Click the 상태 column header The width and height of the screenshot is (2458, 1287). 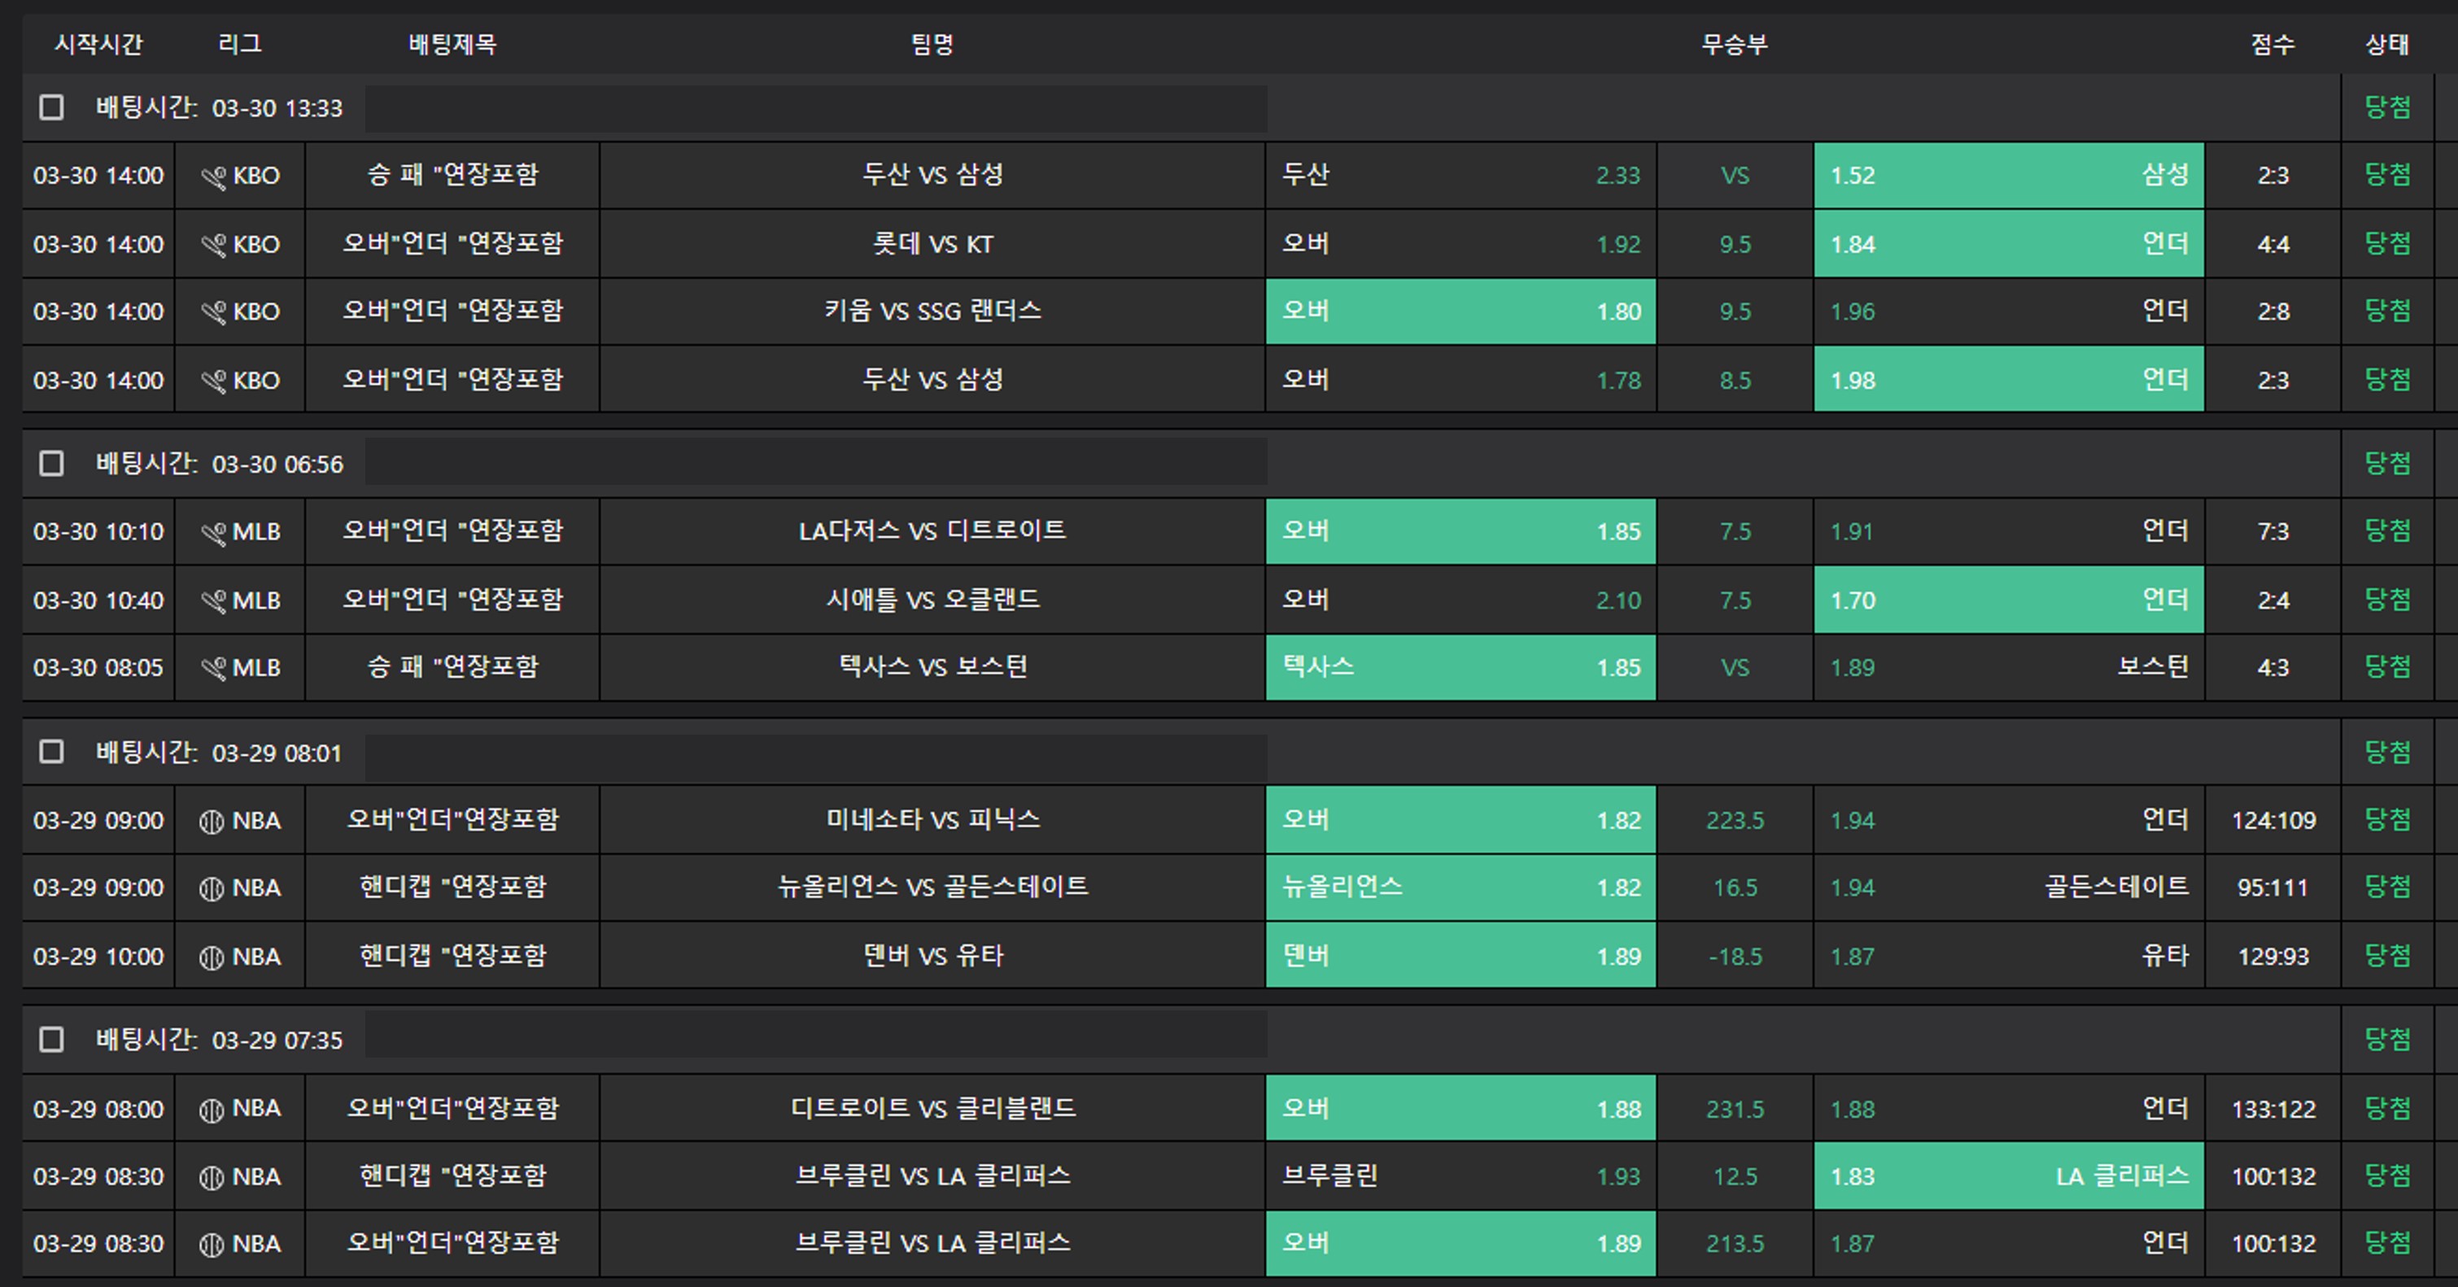click(x=2387, y=44)
